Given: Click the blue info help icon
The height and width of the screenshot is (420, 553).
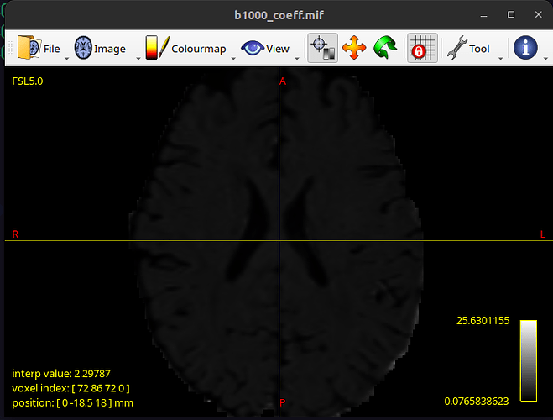Looking at the screenshot, I should [x=526, y=49].
